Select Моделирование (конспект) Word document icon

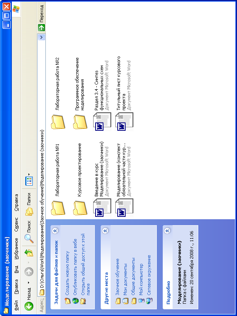(124, 208)
